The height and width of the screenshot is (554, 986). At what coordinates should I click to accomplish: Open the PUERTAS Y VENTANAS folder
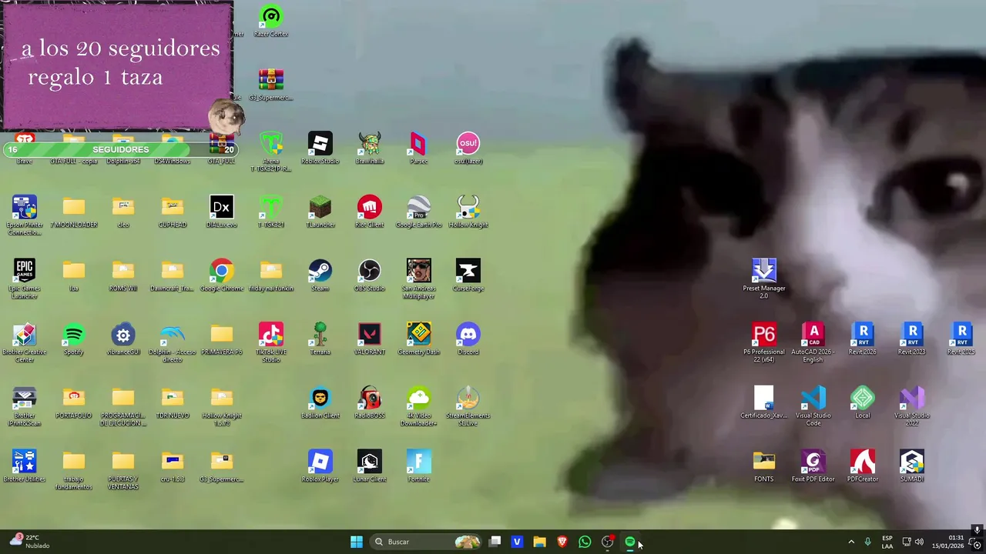point(123,471)
